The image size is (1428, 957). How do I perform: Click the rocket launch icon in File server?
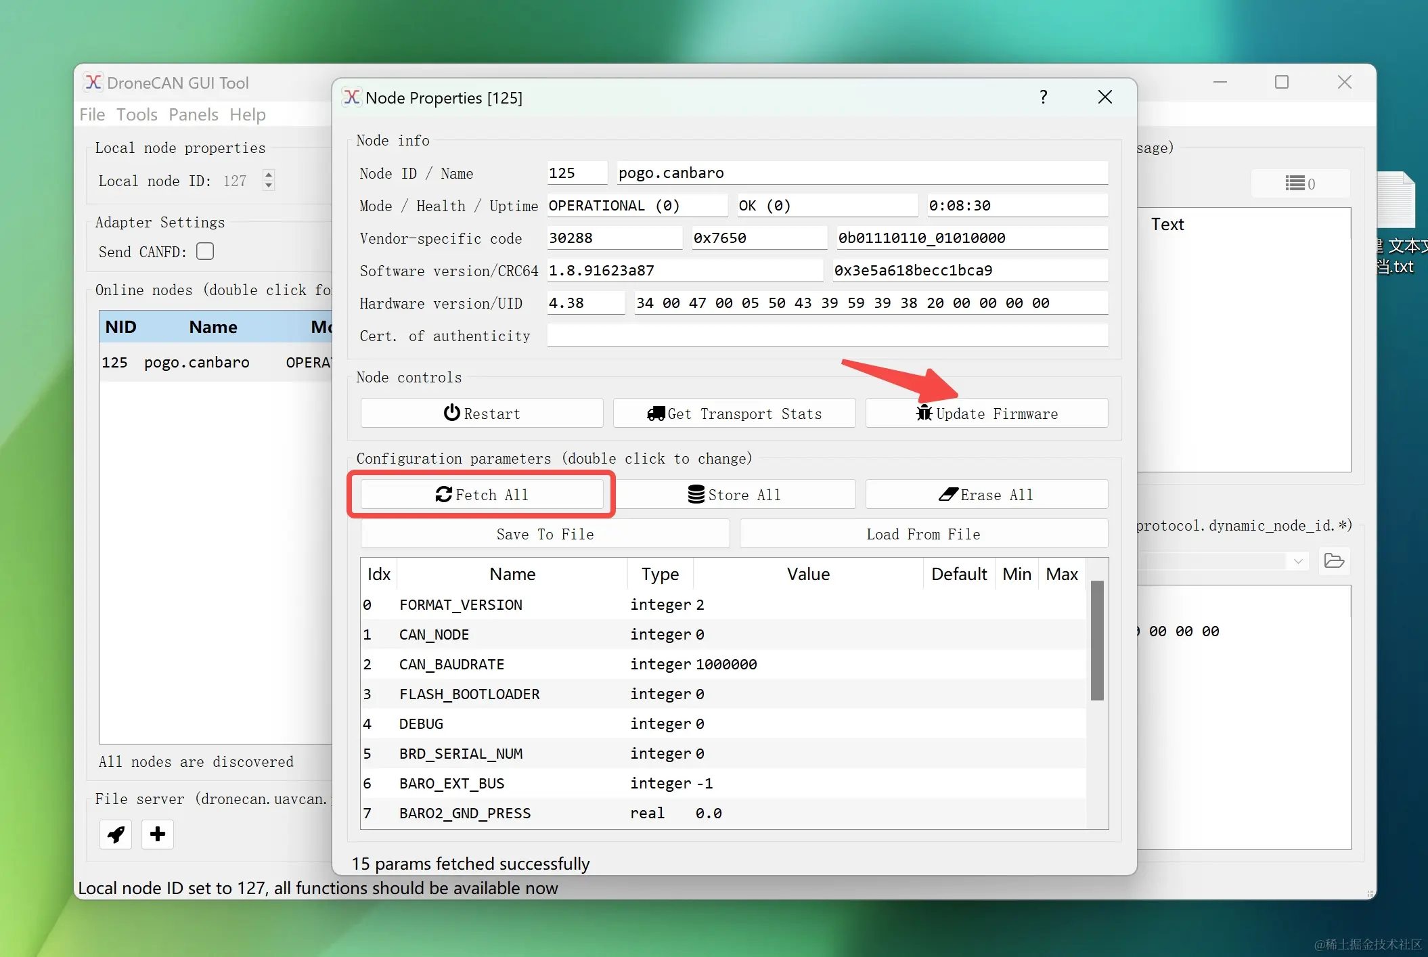tap(116, 834)
